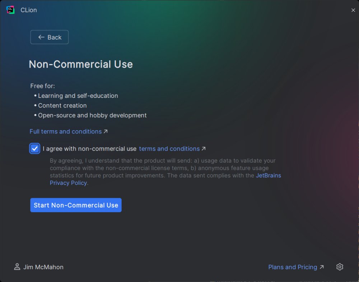Click the Privacy Policy text on the second line

tap(68, 183)
